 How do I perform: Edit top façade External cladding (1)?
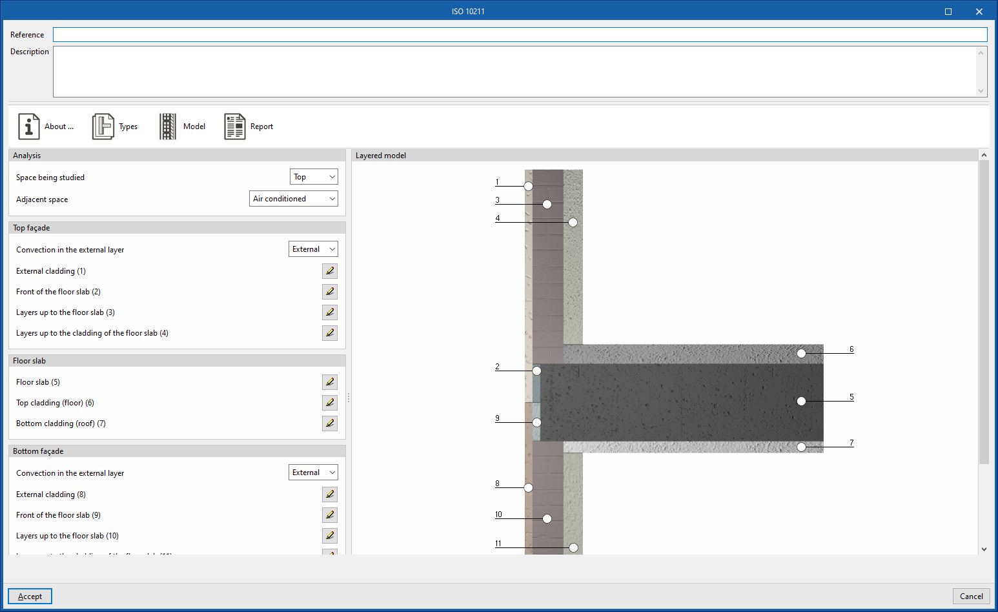pos(330,271)
